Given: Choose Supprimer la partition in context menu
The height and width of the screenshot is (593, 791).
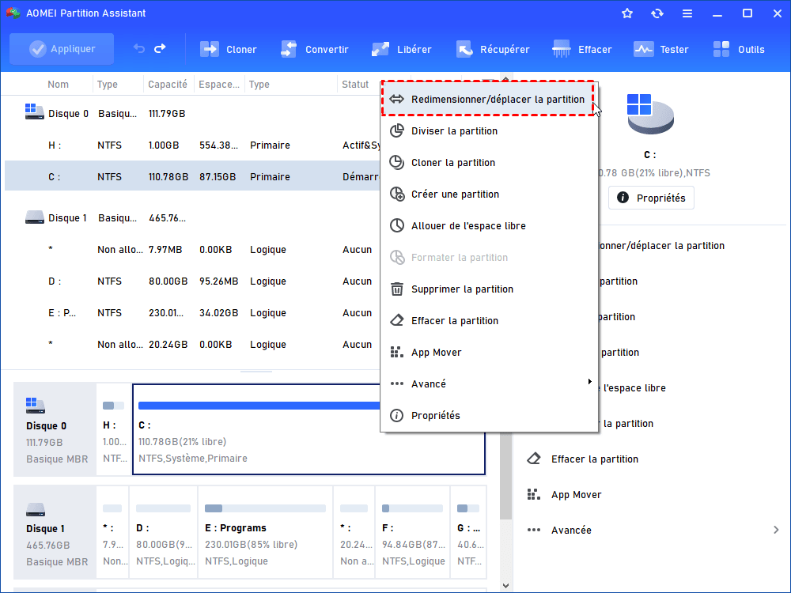Looking at the screenshot, I should (x=489, y=289).
